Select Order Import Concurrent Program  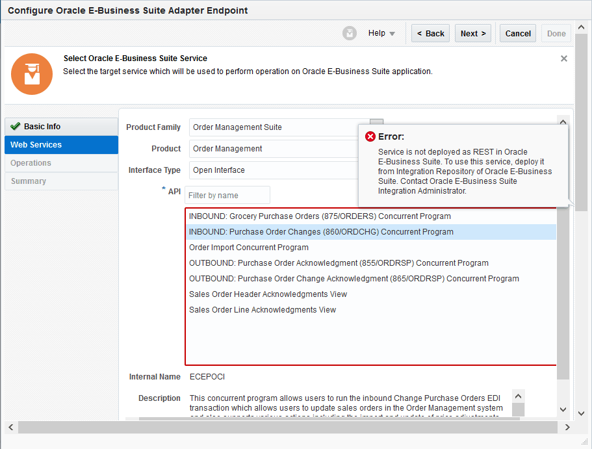371,248
